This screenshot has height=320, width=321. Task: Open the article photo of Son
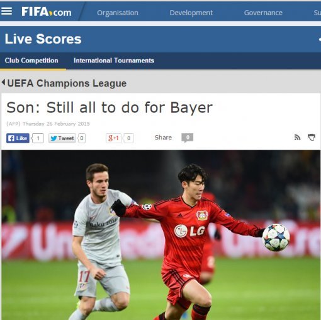click(161, 235)
